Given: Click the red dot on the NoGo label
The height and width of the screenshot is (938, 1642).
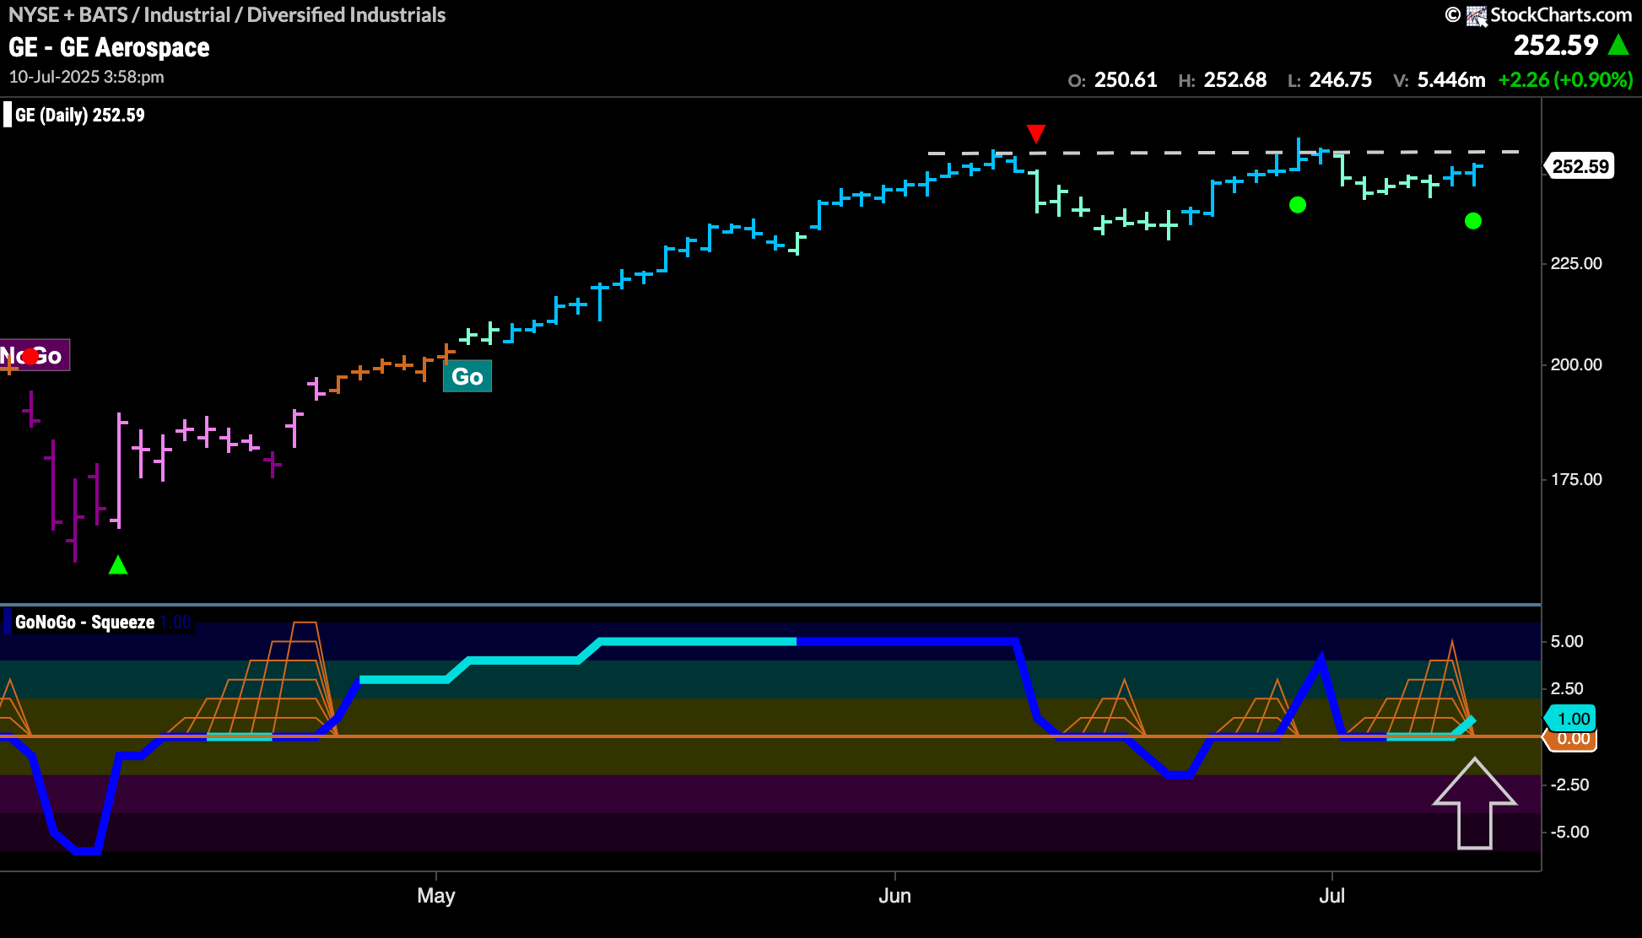Looking at the screenshot, I should (30, 356).
